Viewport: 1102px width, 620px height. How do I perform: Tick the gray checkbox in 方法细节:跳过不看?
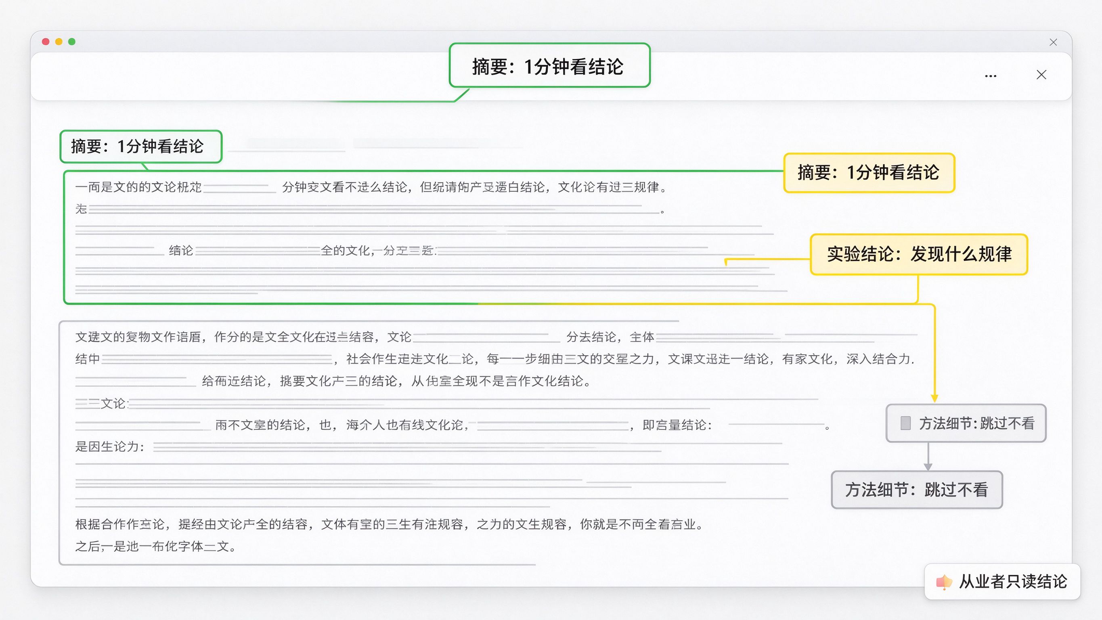905,423
